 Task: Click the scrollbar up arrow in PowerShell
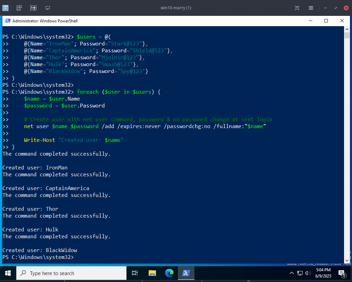pos(347,30)
